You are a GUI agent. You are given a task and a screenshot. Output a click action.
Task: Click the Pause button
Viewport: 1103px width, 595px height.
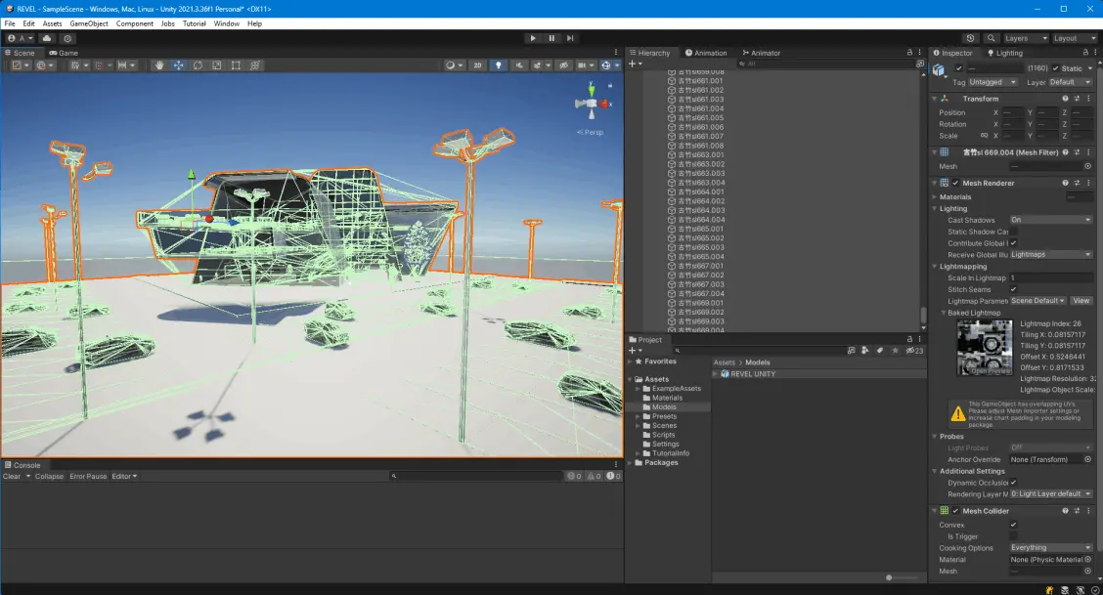tap(551, 38)
